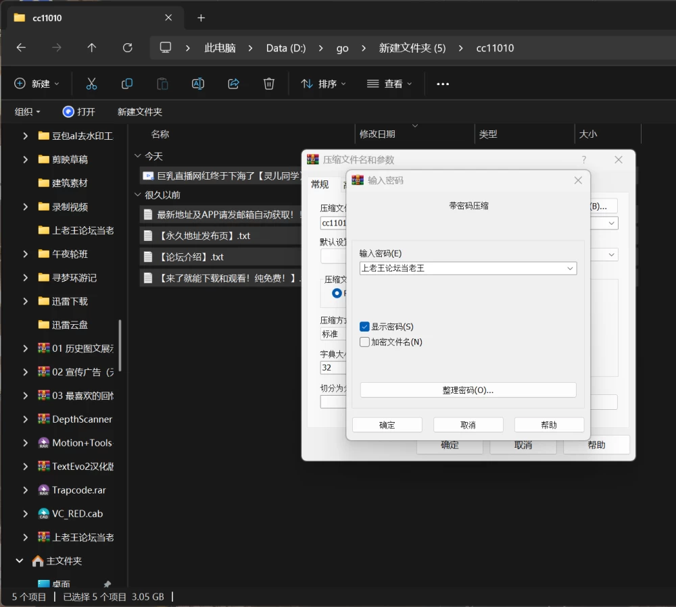Switch to the 常规 tab

pos(320,184)
